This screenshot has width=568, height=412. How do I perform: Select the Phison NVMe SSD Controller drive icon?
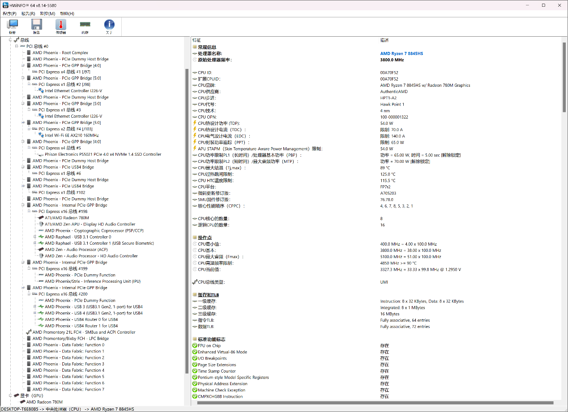coord(41,154)
